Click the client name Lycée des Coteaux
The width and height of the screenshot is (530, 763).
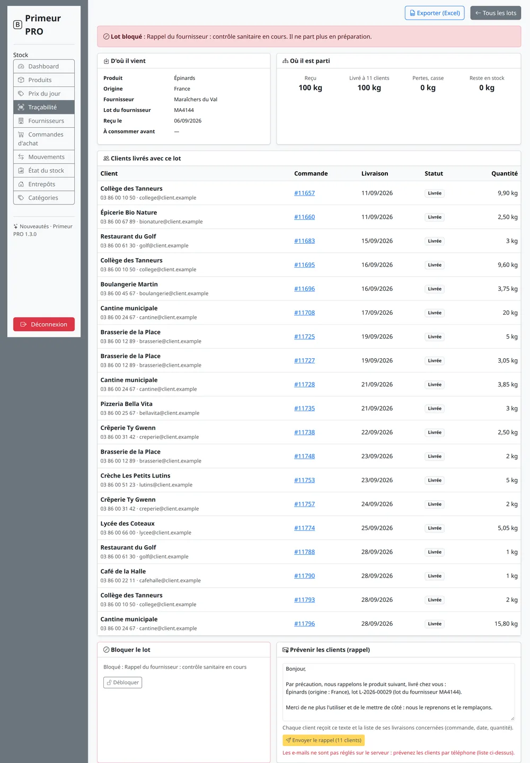[128, 524]
